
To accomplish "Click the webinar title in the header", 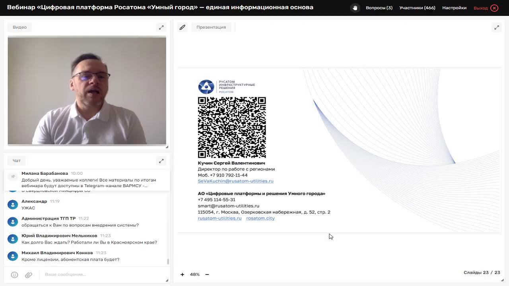I will (x=160, y=7).
